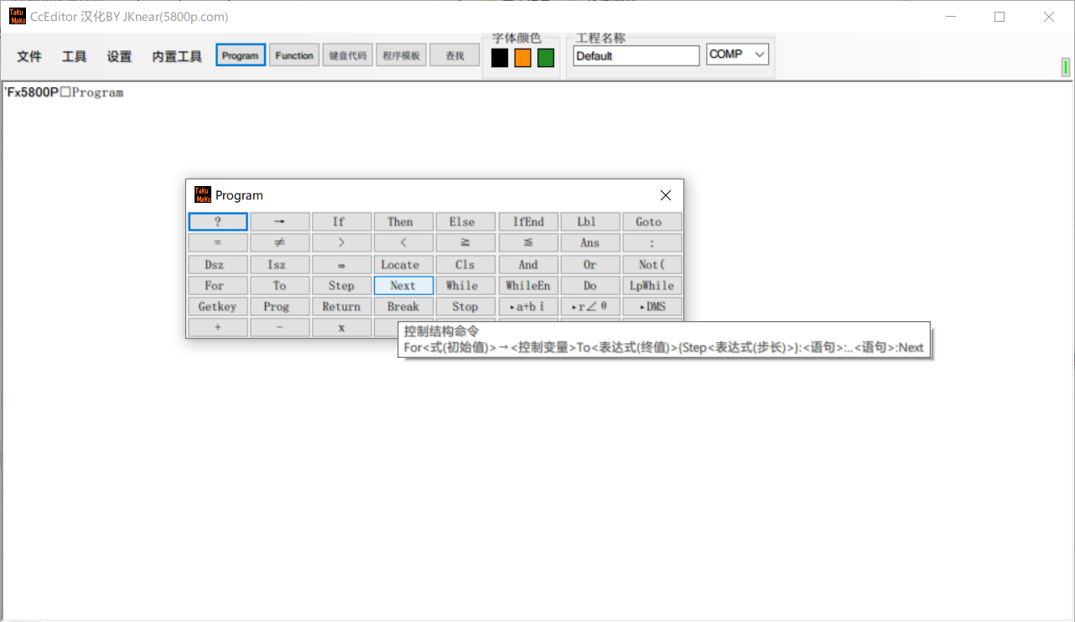Pick the black font color swatch
Image resolution: width=1075 pixels, height=622 pixels.
pyautogui.click(x=500, y=58)
